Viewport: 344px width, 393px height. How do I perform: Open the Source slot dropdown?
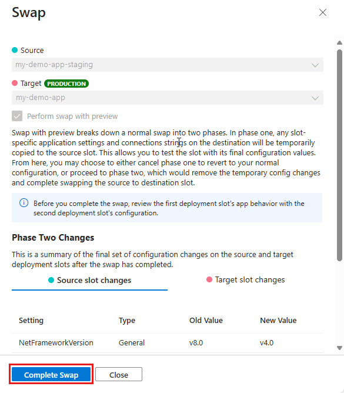[x=168, y=65]
